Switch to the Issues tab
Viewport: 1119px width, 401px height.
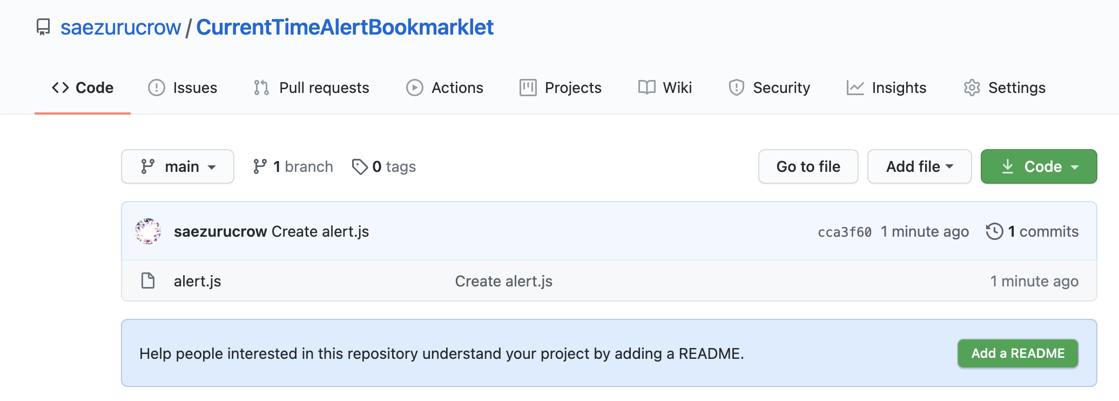click(x=183, y=88)
